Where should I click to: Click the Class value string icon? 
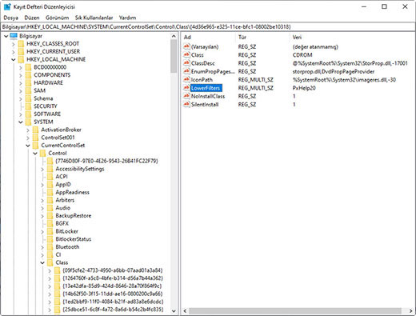[x=186, y=55]
